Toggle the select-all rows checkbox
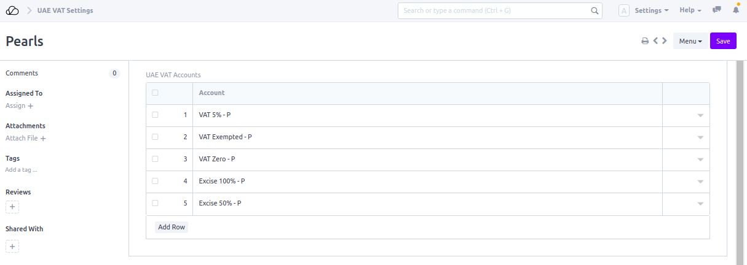Viewport: 747px width, 265px height. click(155, 93)
